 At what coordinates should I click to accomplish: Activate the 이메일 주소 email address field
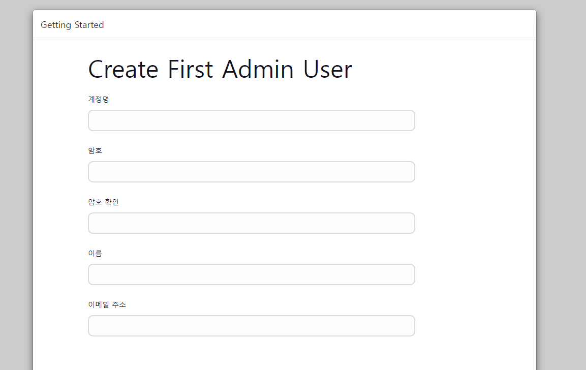point(251,326)
